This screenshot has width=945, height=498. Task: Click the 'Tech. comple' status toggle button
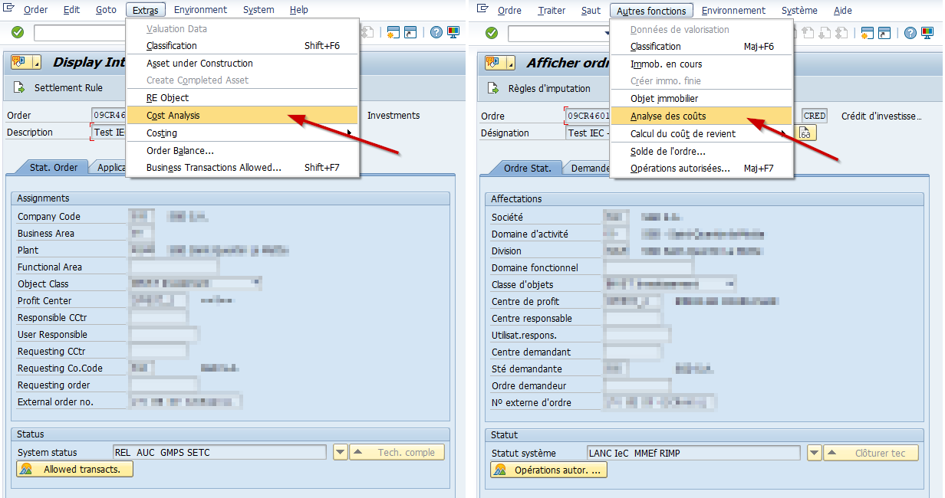pyautogui.click(x=397, y=452)
